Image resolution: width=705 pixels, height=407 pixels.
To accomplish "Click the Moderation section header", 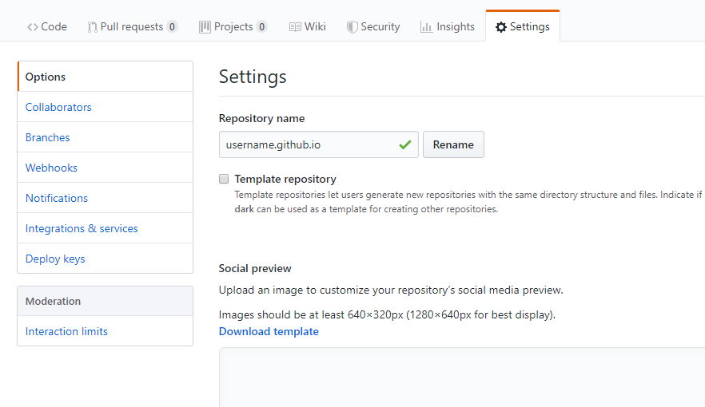I will coord(106,301).
